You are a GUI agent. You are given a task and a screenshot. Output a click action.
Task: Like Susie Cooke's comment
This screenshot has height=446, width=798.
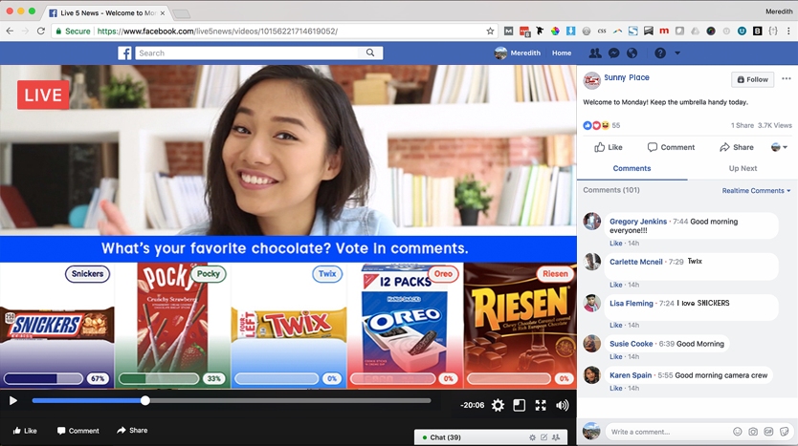point(616,356)
